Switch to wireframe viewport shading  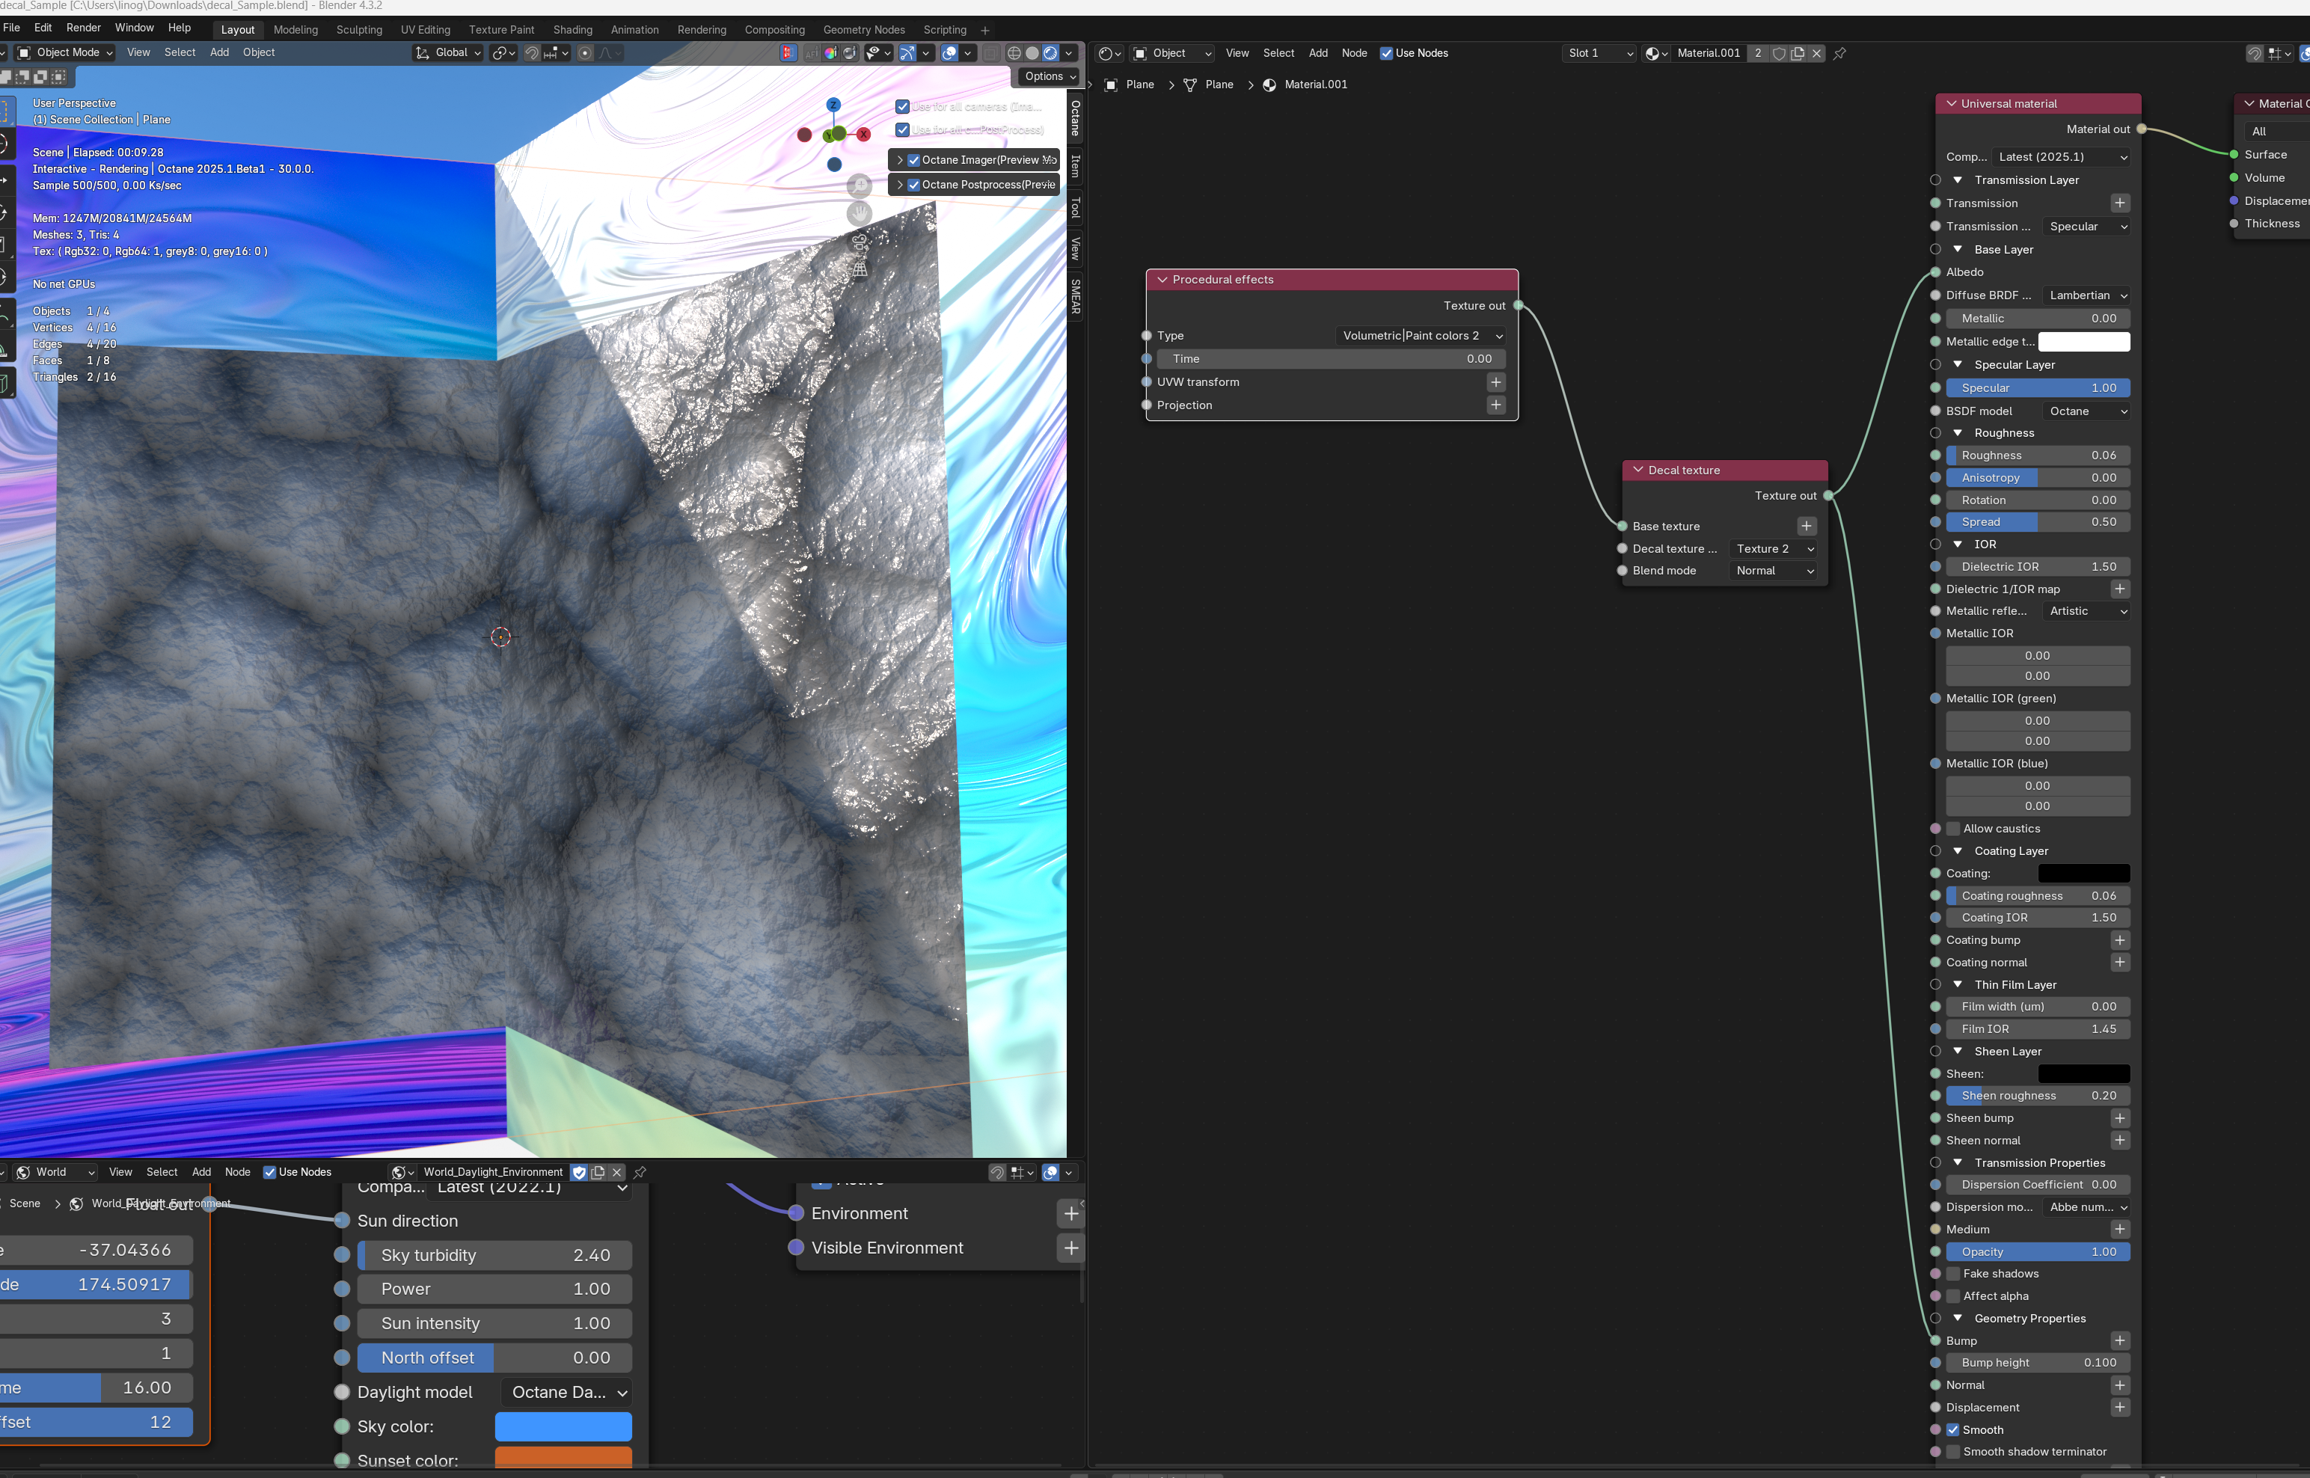(1014, 53)
